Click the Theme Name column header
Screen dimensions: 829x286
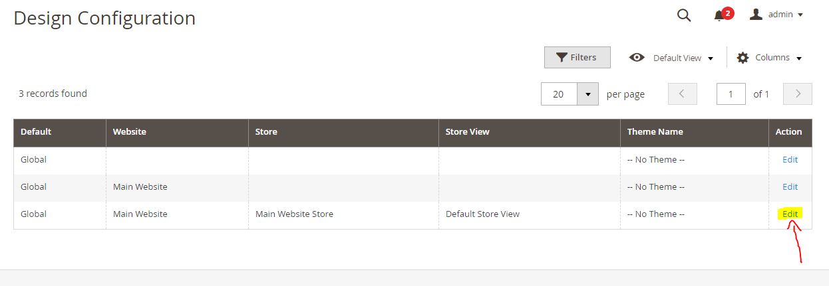(655, 132)
